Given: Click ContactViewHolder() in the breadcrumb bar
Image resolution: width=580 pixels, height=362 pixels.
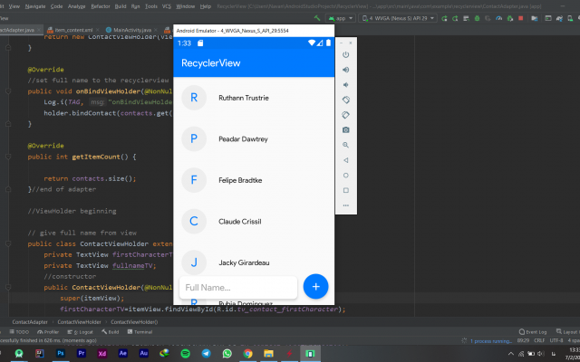Looking at the screenshot, I should coord(134,322).
